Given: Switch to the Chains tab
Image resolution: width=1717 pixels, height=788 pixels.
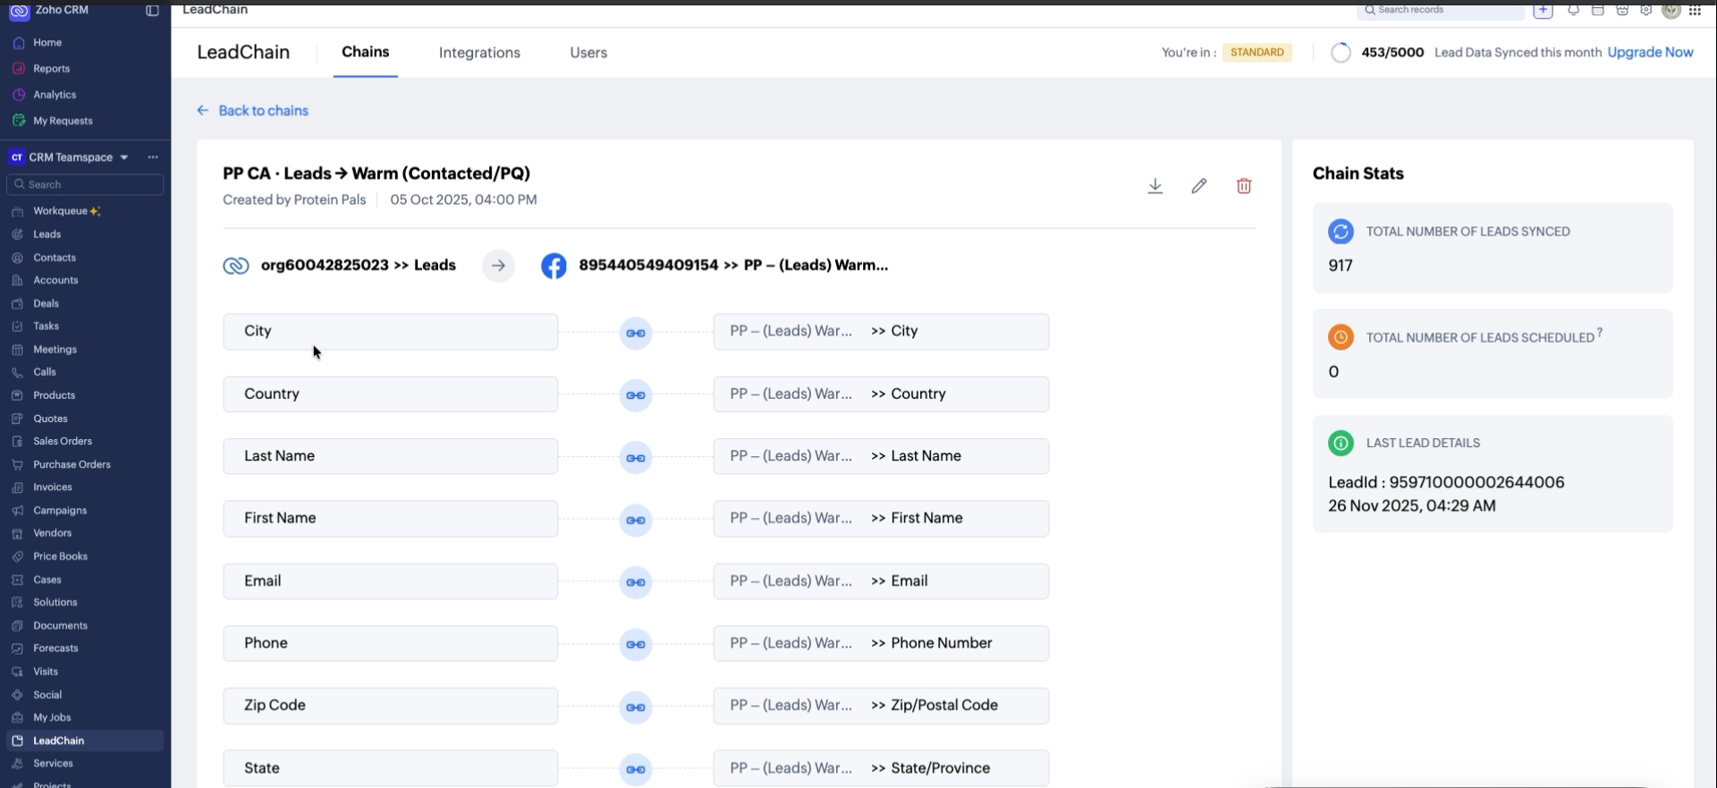Looking at the screenshot, I should (365, 52).
